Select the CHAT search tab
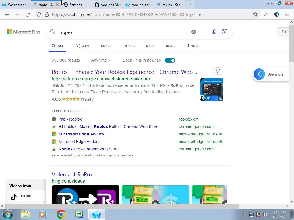Image resolution: width=294 pixels, height=220 pixels. click(x=82, y=46)
